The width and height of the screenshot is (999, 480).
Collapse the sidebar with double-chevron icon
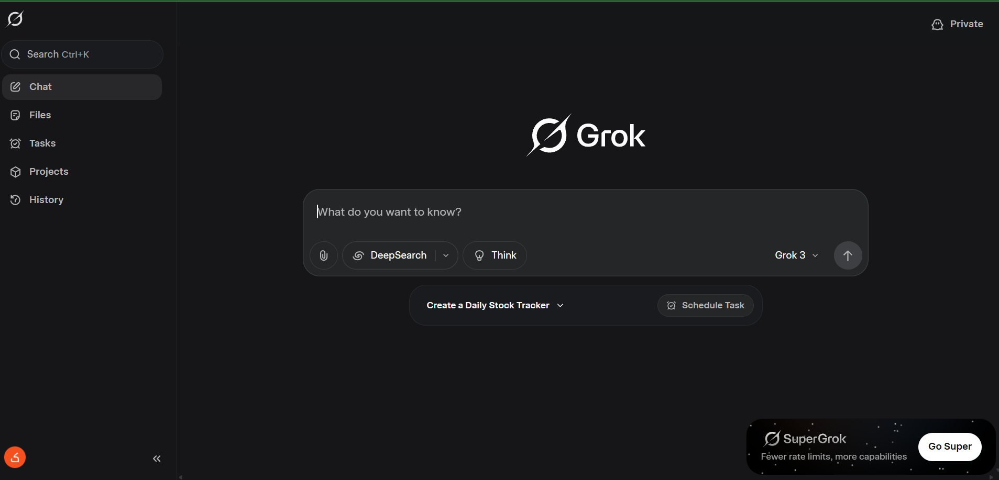click(x=157, y=459)
